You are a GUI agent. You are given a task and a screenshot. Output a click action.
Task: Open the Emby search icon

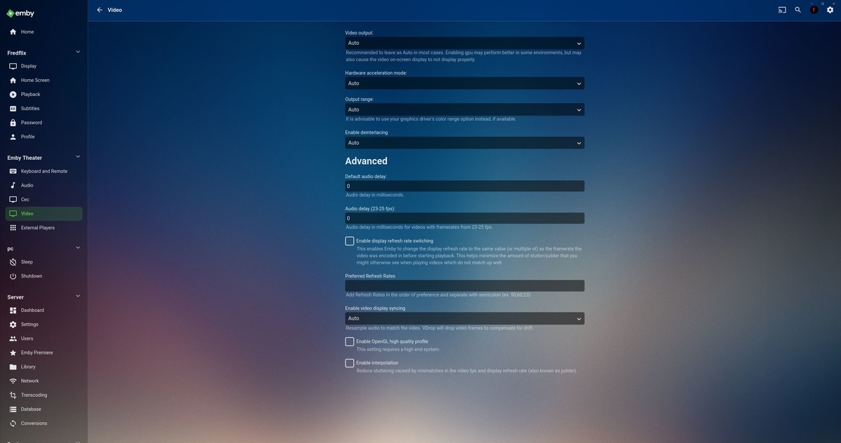(797, 10)
